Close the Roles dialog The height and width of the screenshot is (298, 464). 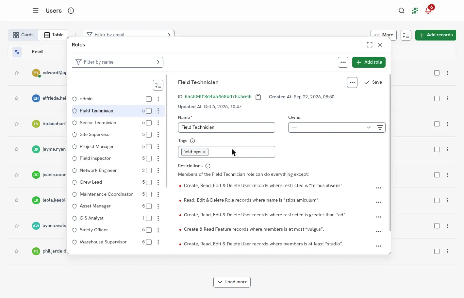pos(380,45)
